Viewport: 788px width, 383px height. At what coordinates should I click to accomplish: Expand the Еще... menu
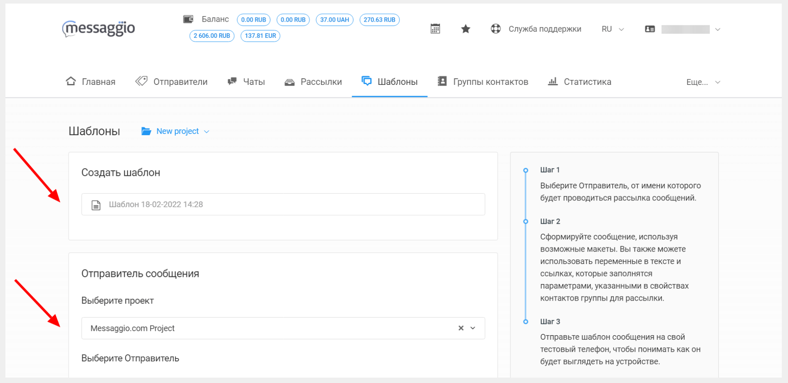pyautogui.click(x=703, y=82)
